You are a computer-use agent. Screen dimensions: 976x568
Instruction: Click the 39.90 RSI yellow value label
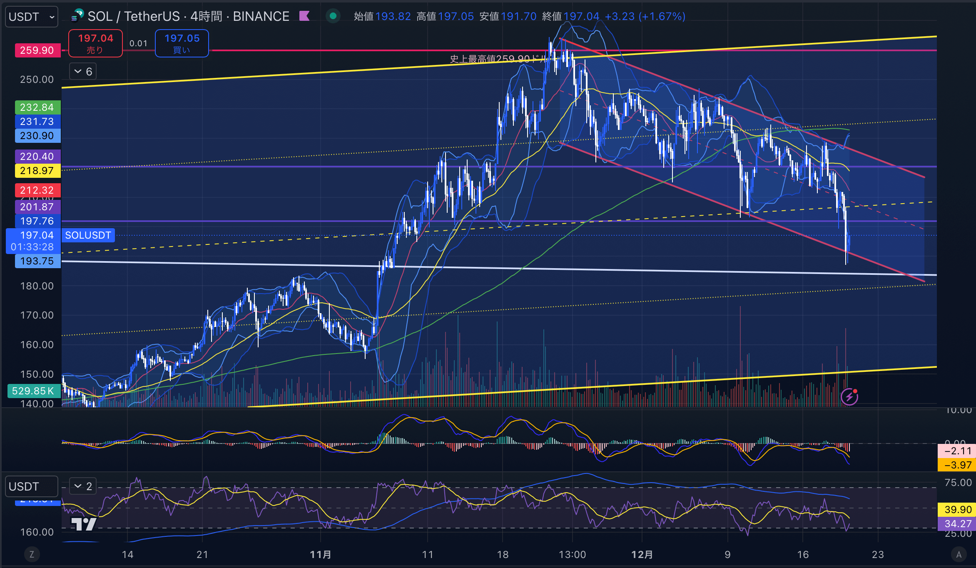[957, 510]
